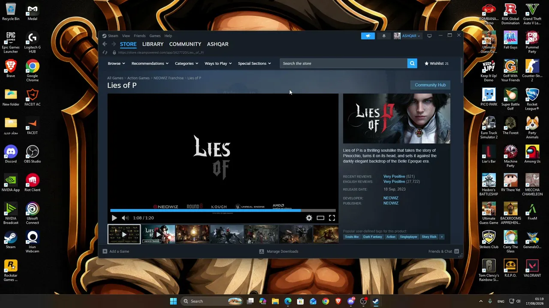The width and height of the screenshot is (549, 308).
Task: Open the Action Games breadcrumb link
Action: [x=139, y=78]
